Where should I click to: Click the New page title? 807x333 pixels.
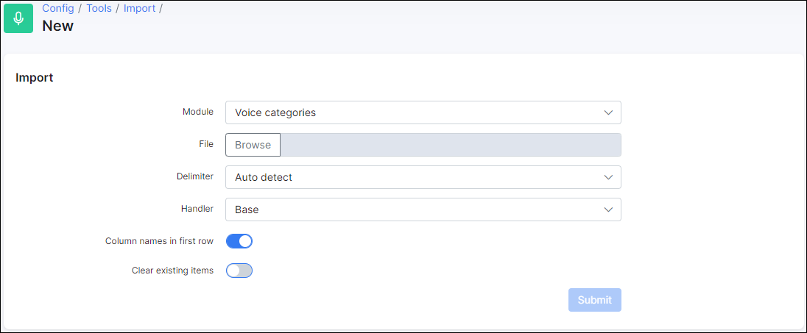coord(57,26)
